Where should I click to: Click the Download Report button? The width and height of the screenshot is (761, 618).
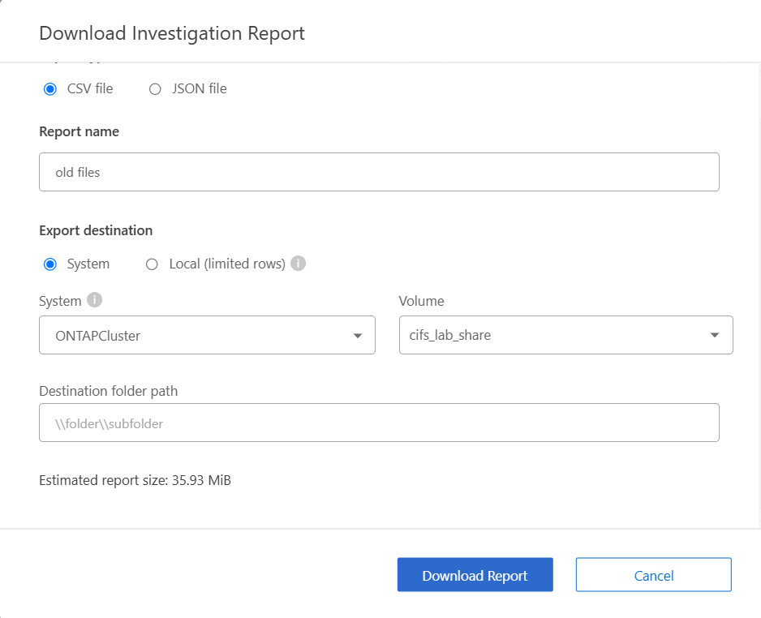pos(475,574)
